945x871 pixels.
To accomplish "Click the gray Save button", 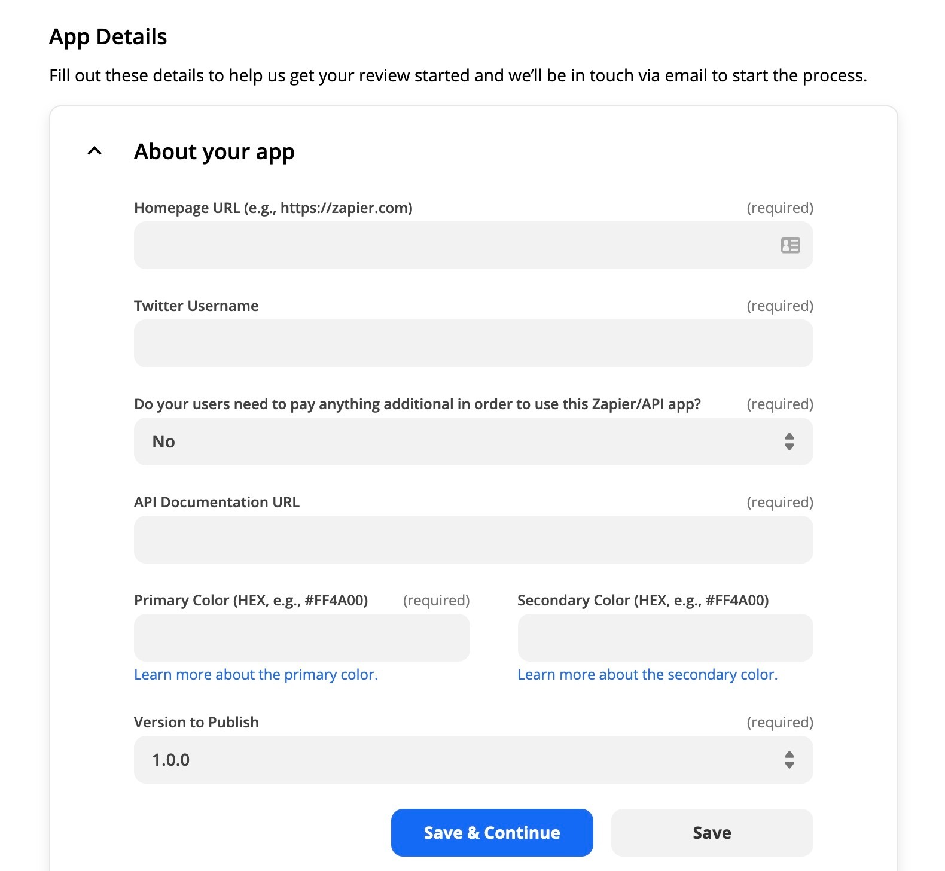I will click(712, 833).
